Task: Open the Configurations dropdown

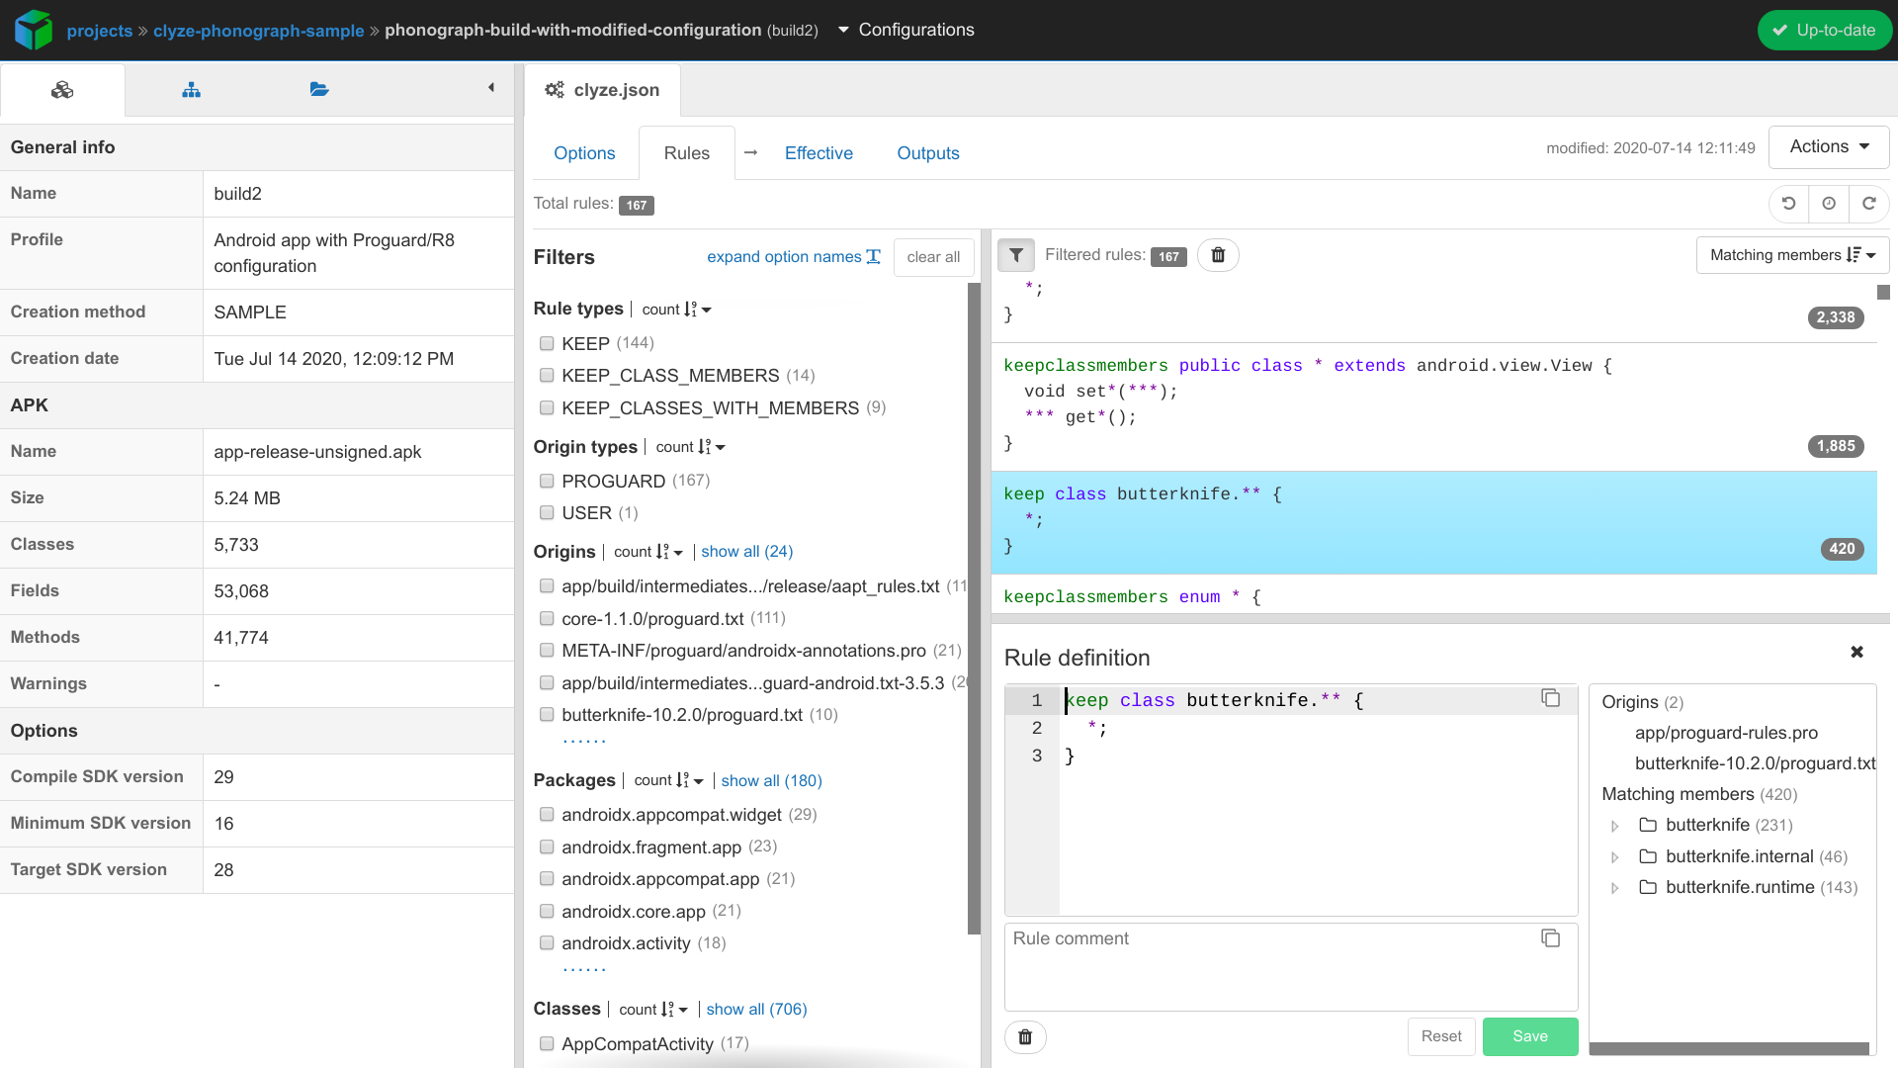Action: [906, 30]
